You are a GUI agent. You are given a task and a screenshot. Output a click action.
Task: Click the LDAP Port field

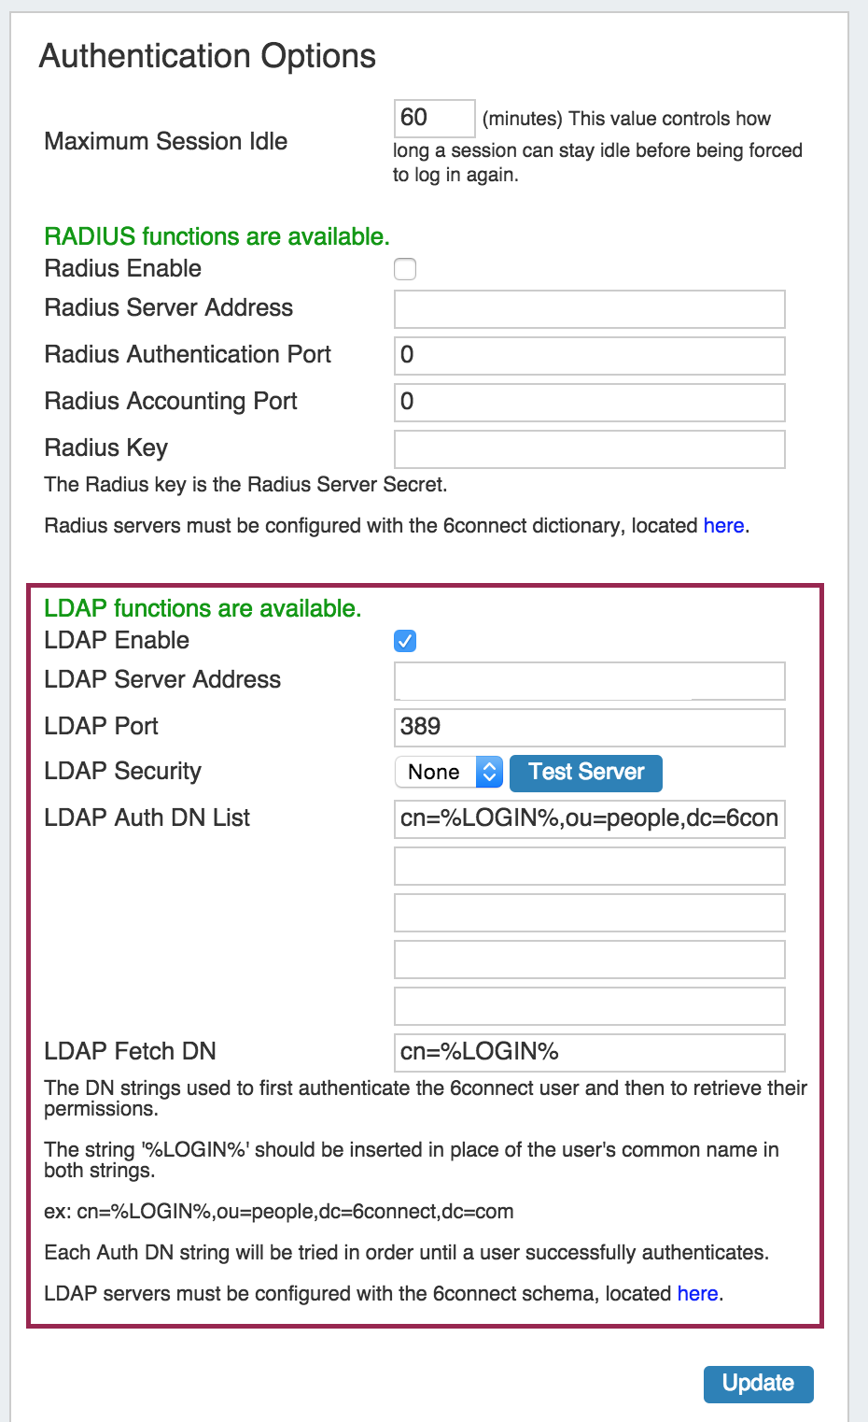[x=589, y=727]
